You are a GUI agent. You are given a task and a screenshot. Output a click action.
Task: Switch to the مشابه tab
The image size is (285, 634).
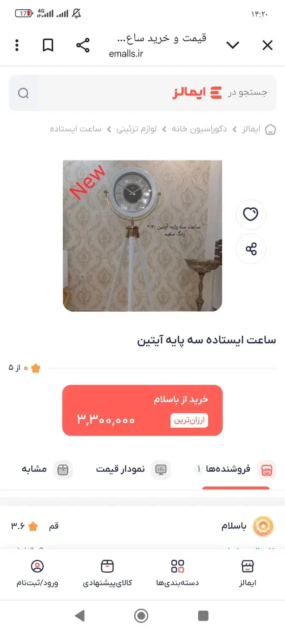47,469
